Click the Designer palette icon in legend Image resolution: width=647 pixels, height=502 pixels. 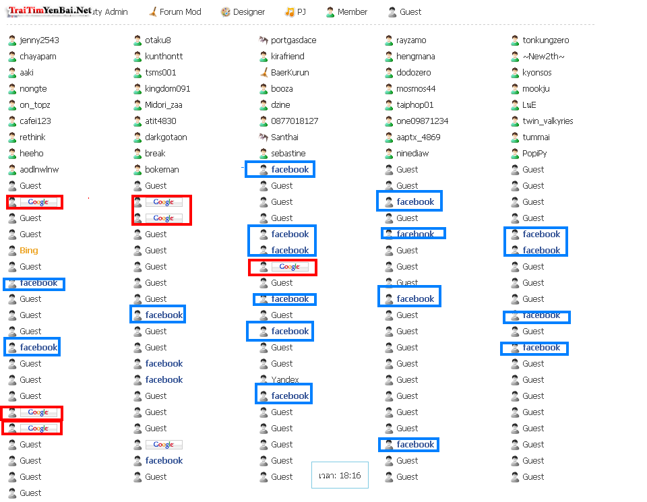[x=225, y=12]
